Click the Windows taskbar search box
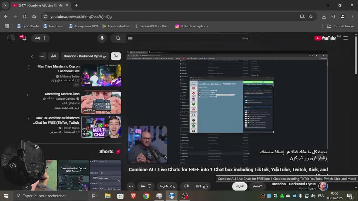The width and height of the screenshot is (358, 201). pos(51,196)
